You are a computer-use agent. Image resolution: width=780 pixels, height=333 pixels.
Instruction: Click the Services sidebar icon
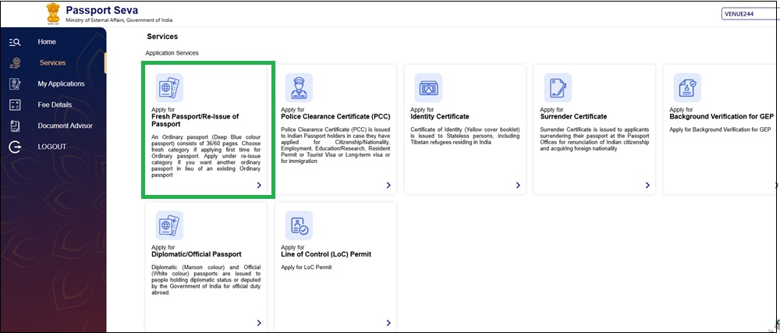coord(15,63)
